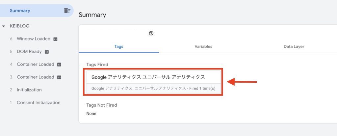Viewport: 337px width, 136px height.
Task: Open the fired Google アナリティクス tag card
Action: 153,82
